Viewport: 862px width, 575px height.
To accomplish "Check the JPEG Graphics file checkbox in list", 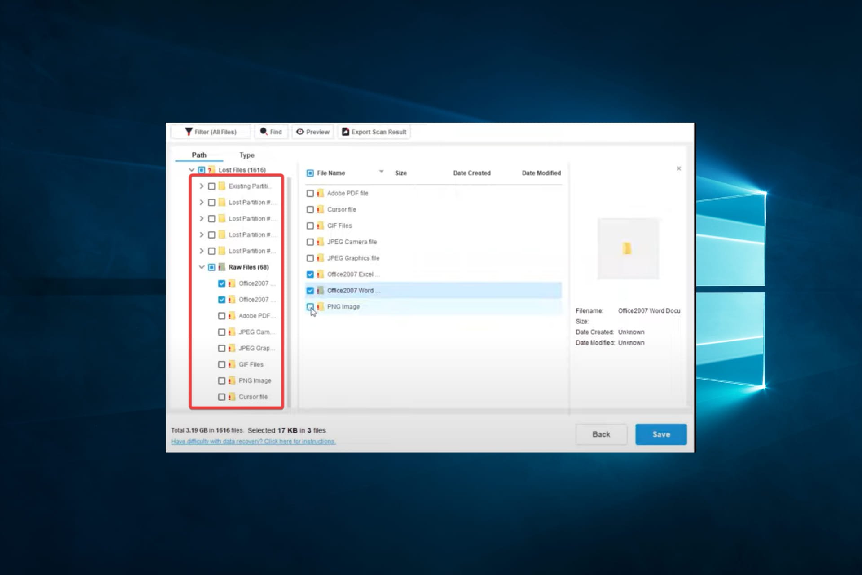I will (310, 258).
